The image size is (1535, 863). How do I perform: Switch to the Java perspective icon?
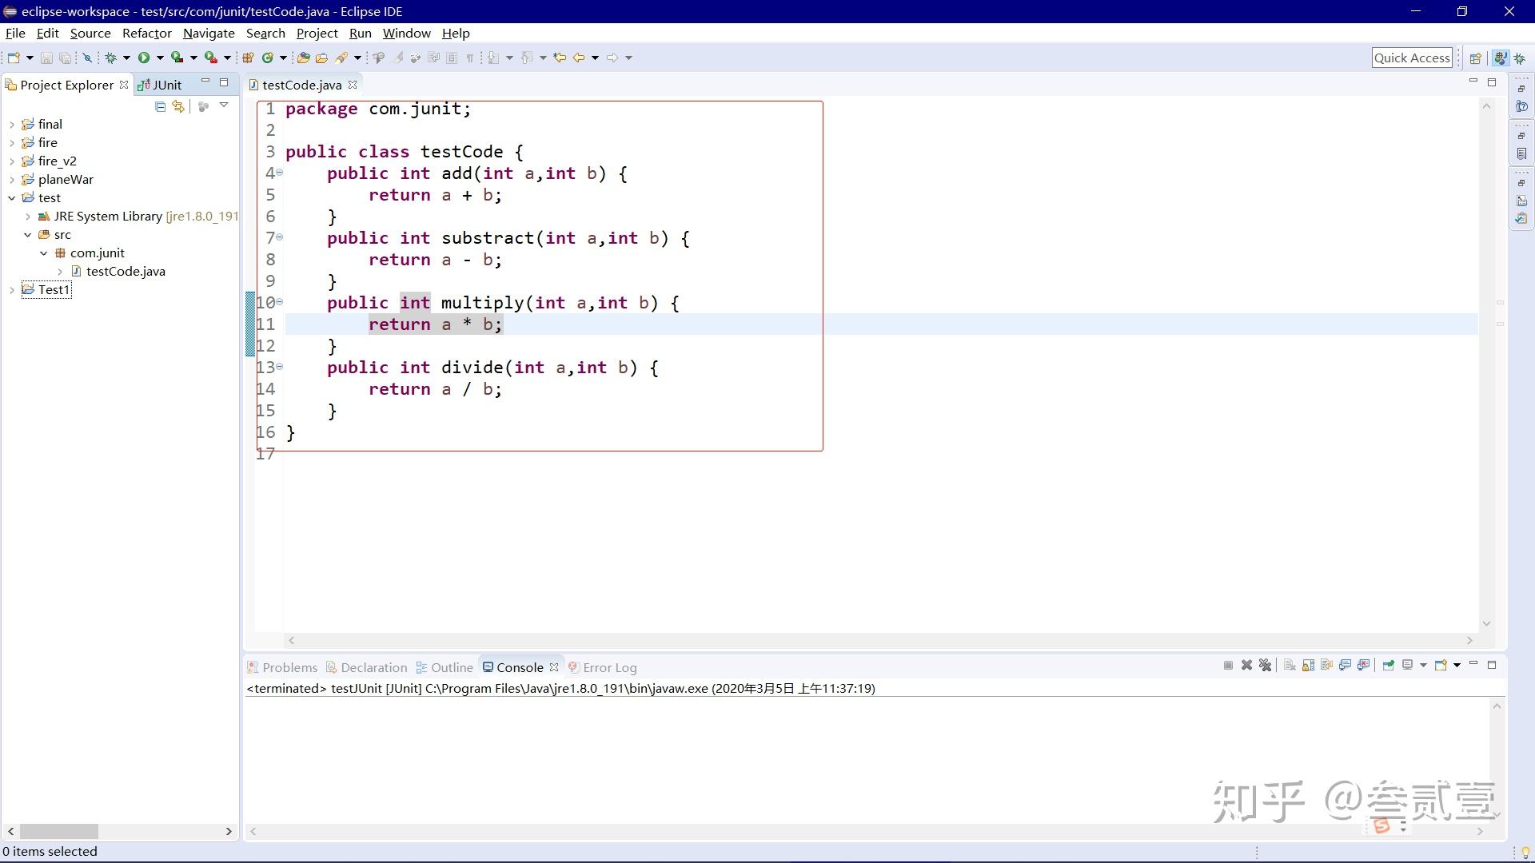tap(1501, 58)
